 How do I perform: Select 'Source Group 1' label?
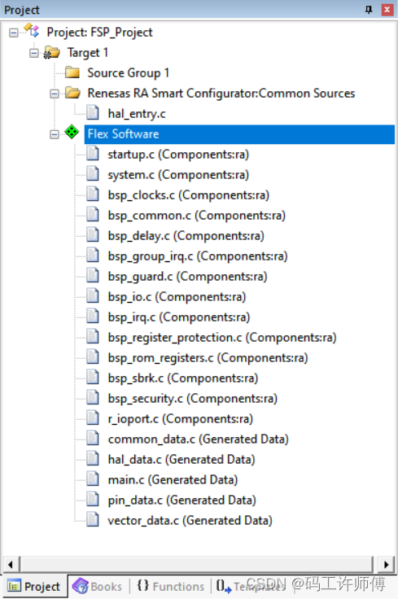point(128,73)
